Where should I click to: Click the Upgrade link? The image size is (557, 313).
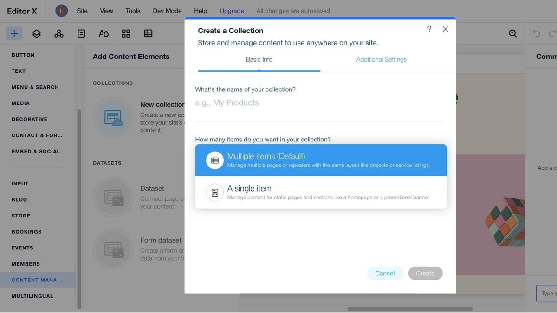click(232, 11)
